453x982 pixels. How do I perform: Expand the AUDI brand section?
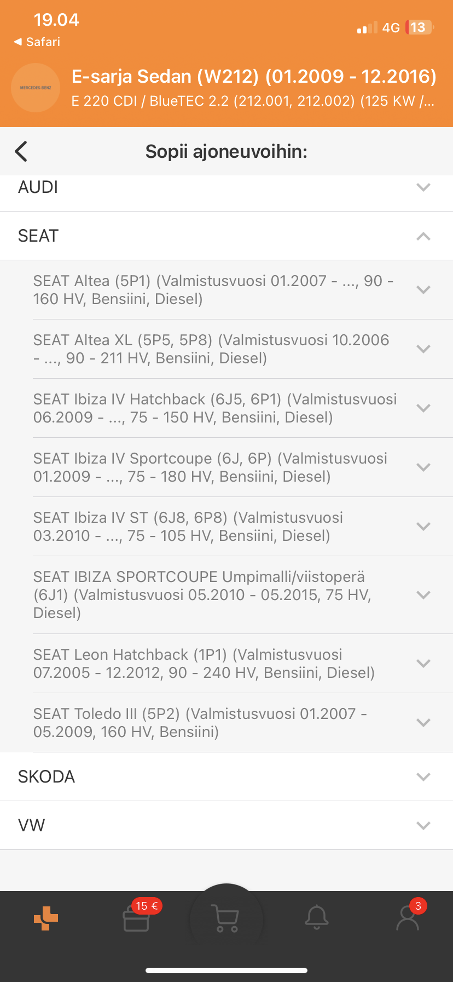tap(423, 187)
